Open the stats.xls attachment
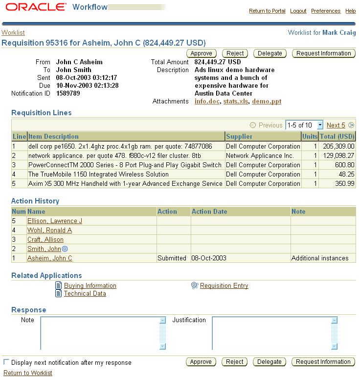The height and width of the screenshot is (380, 359). (x=236, y=101)
